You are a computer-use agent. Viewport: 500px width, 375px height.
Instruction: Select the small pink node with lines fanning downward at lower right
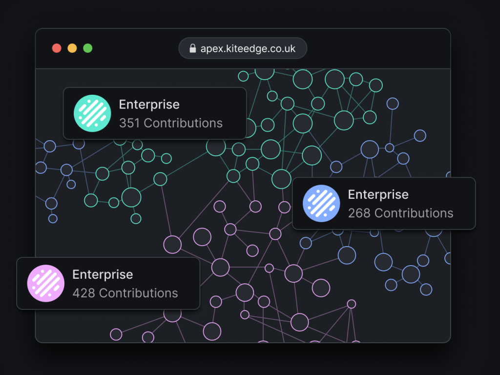351,304
